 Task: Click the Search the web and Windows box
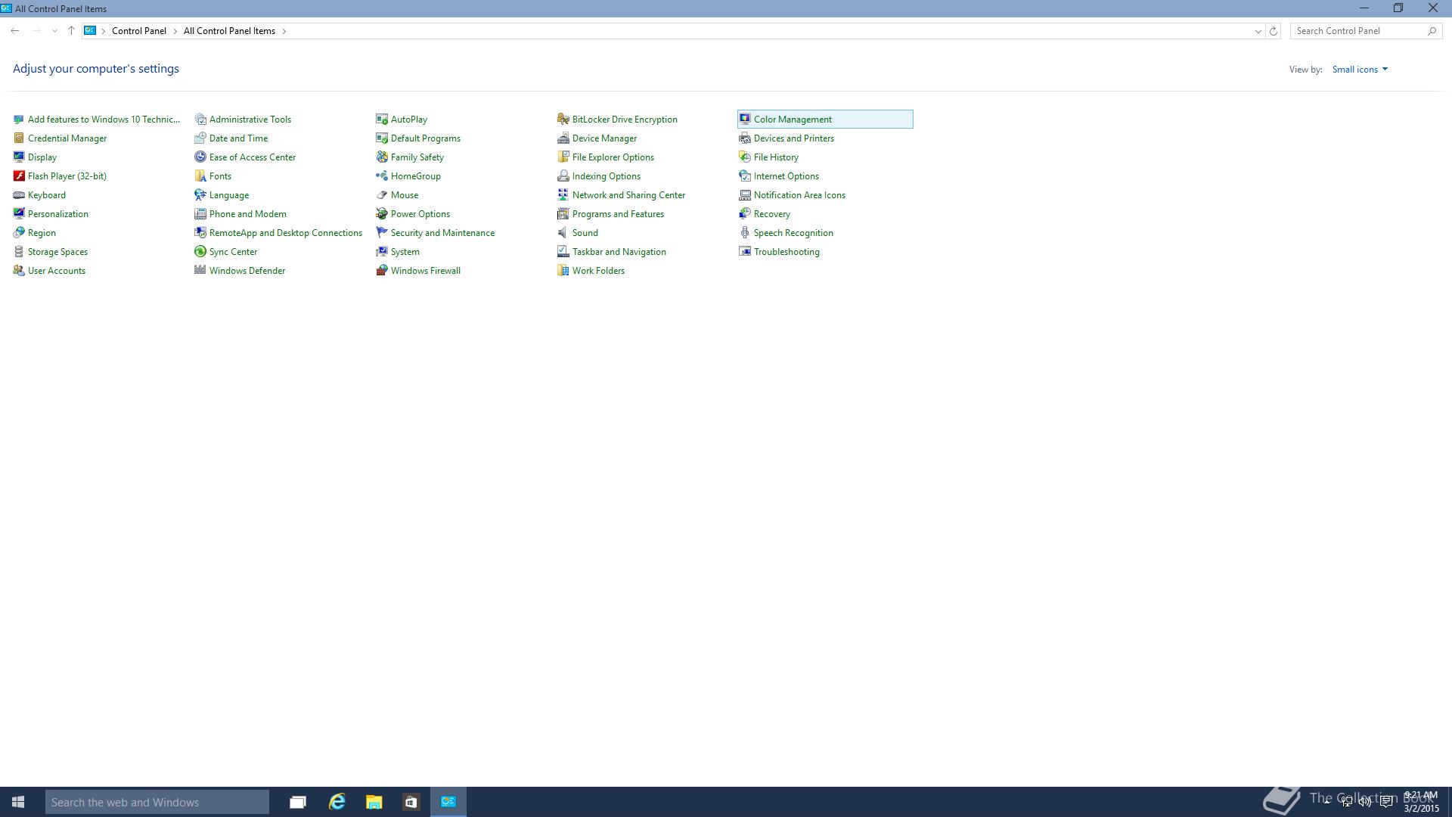(157, 802)
